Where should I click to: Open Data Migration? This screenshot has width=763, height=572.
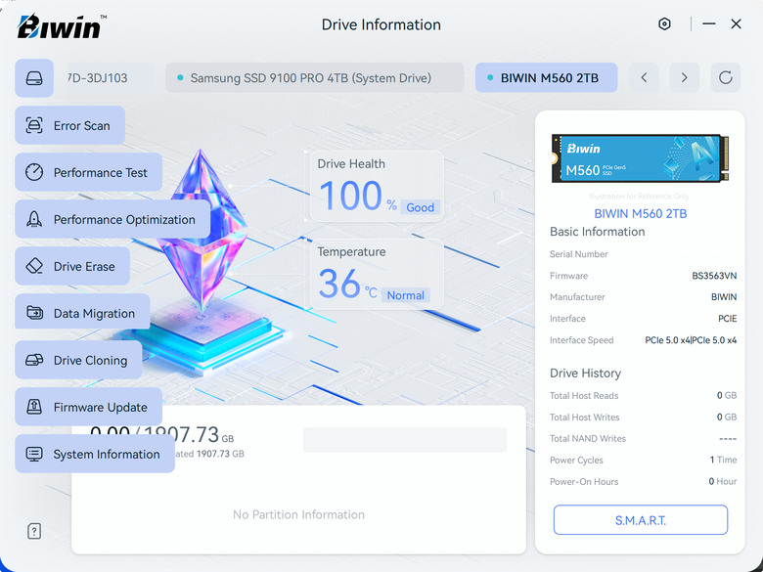tap(82, 313)
